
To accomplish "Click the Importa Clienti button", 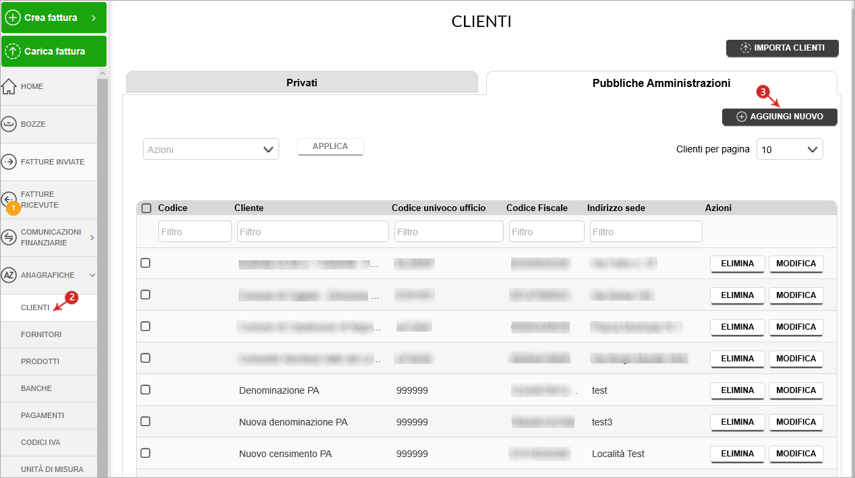I will (x=782, y=48).
